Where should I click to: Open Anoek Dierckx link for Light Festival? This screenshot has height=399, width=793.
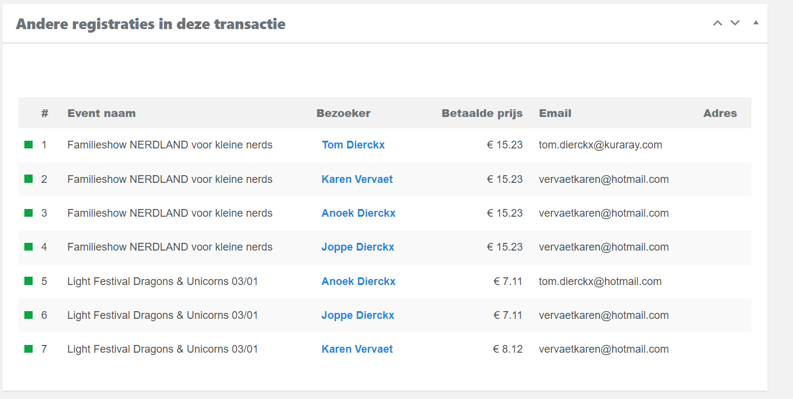click(359, 281)
